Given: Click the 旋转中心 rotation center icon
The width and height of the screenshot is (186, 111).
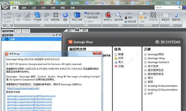Looking at the screenshot, I should (108, 15).
